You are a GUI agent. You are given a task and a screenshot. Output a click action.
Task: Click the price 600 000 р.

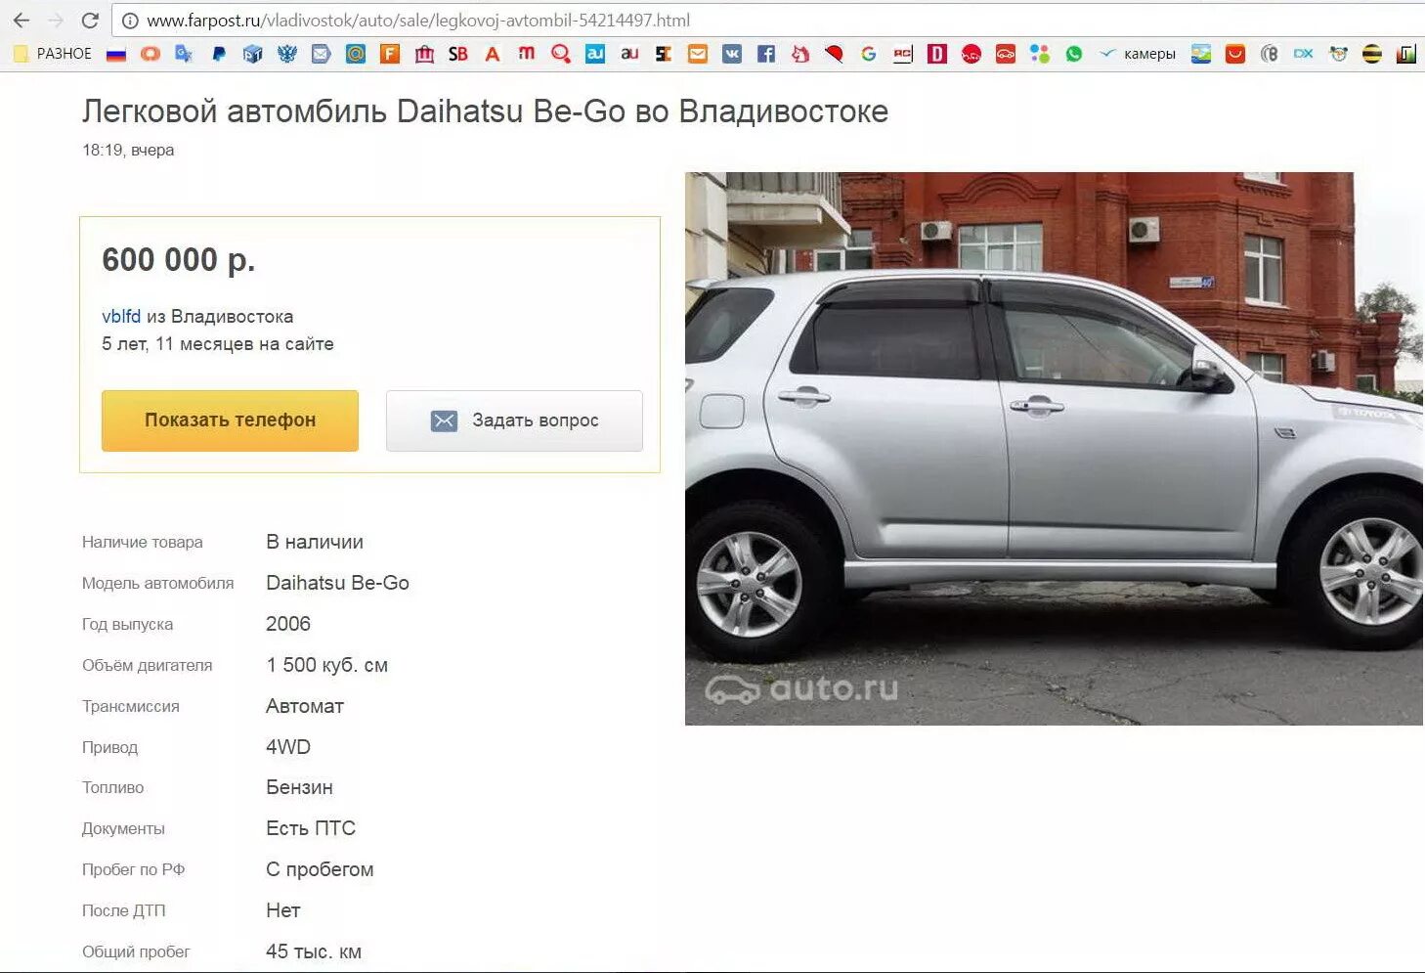click(x=179, y=260)
